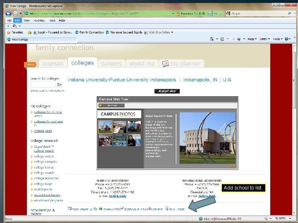This screenshot has width=298, height=223.
Task: Open the Naviance Succeed Sign In favorite
Action: point(124,32)
